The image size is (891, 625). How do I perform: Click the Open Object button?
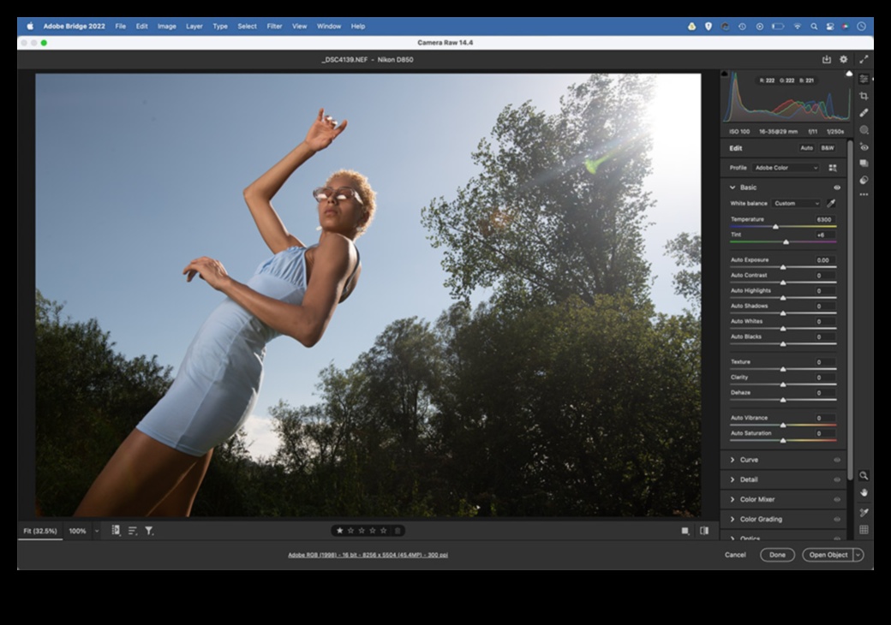pyautogui.click(x=828, y=555)
